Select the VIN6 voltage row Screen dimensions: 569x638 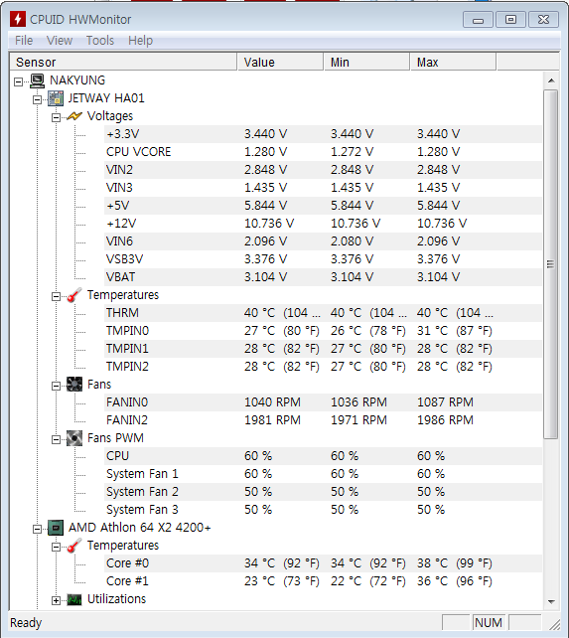click(x=324, y=241)
